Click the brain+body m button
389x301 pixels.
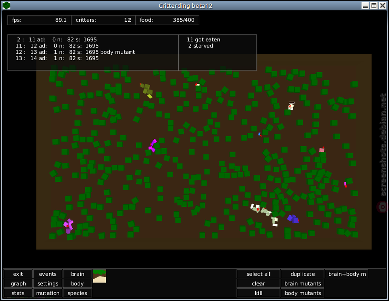(347, 274)
